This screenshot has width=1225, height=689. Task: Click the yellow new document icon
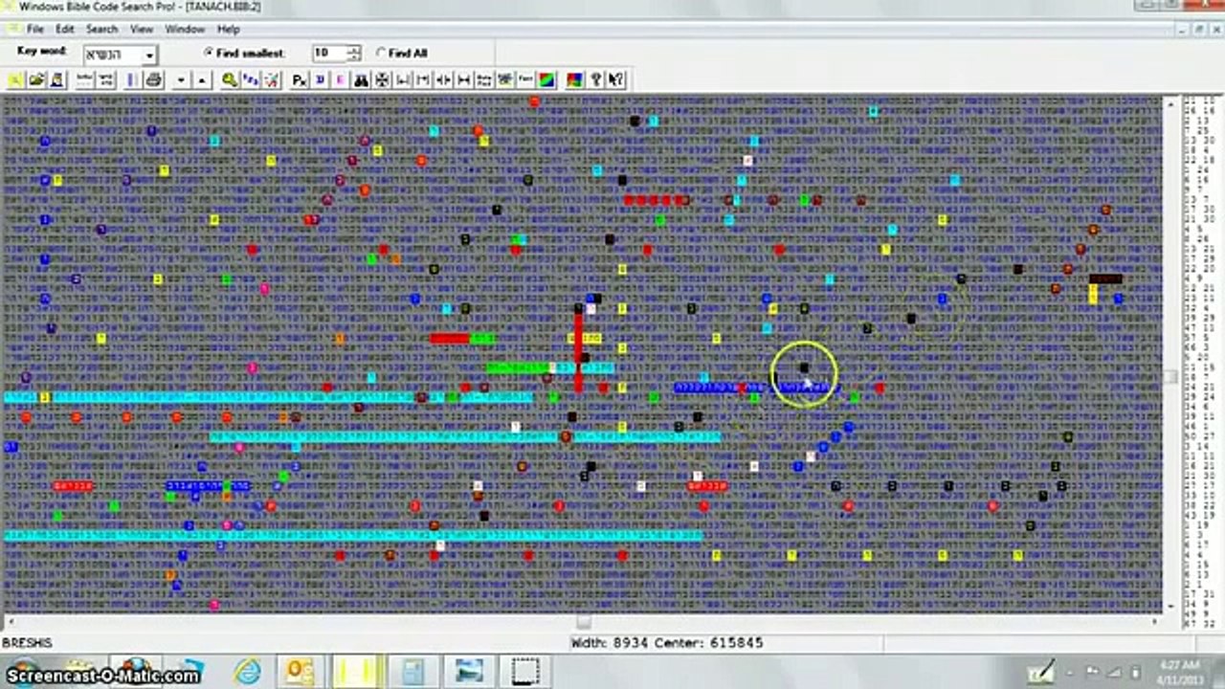(x=15, y=80)
